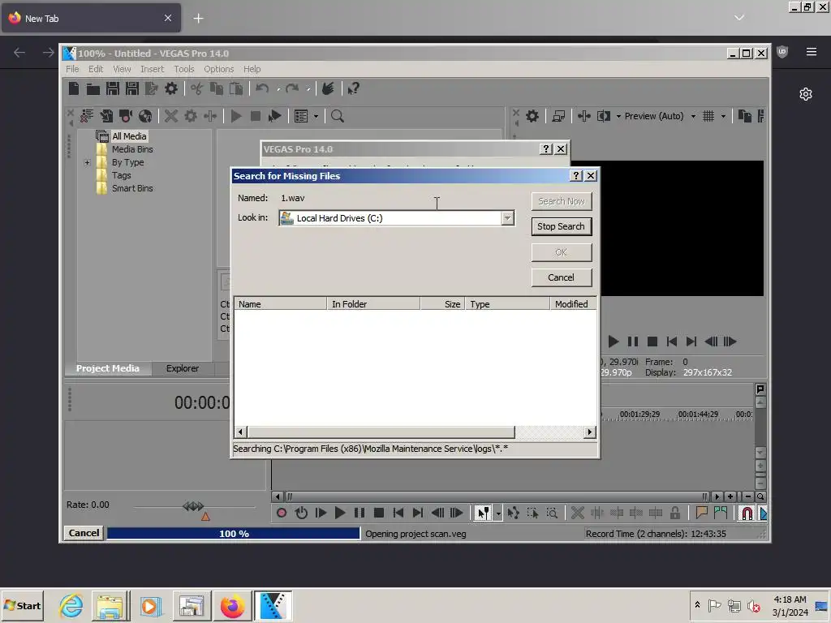Click the Insert Region icon on timeline toolbar
This screenshot has width=831, height=623.
coord(721,513)
